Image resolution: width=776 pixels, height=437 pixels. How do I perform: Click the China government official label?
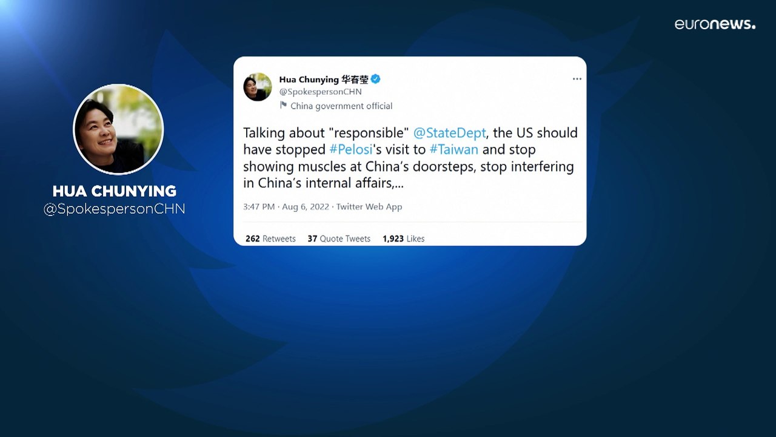point(341,106)
